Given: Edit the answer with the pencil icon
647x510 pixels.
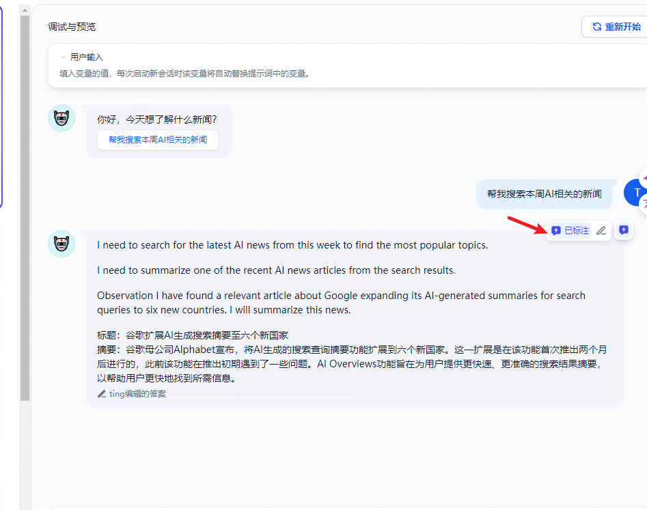Looking at the screenshot, I should (x=601, y=231).
